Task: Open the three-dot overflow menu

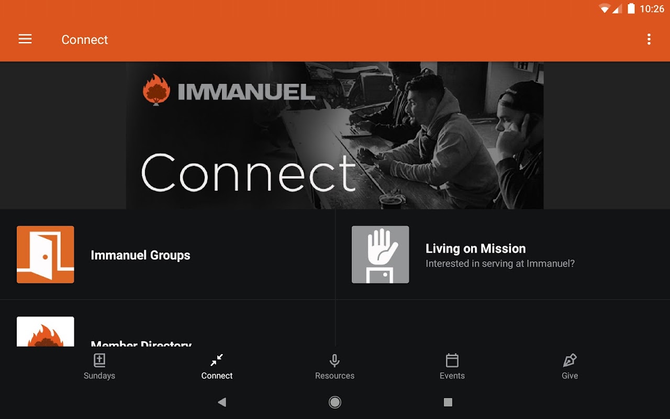Action: click(649, 39)
